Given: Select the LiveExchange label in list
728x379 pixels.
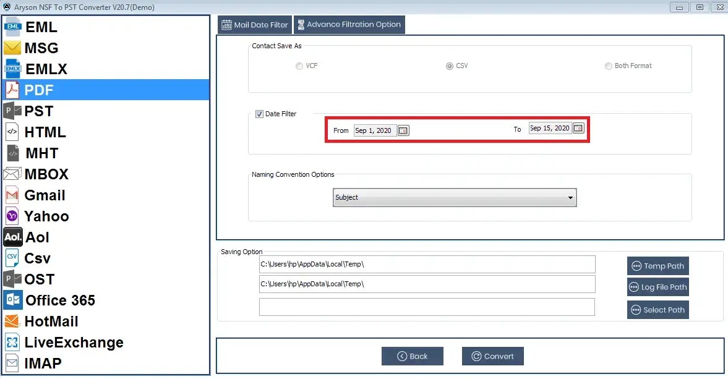Looking at the screenshot, I should [x=74, y=343].
